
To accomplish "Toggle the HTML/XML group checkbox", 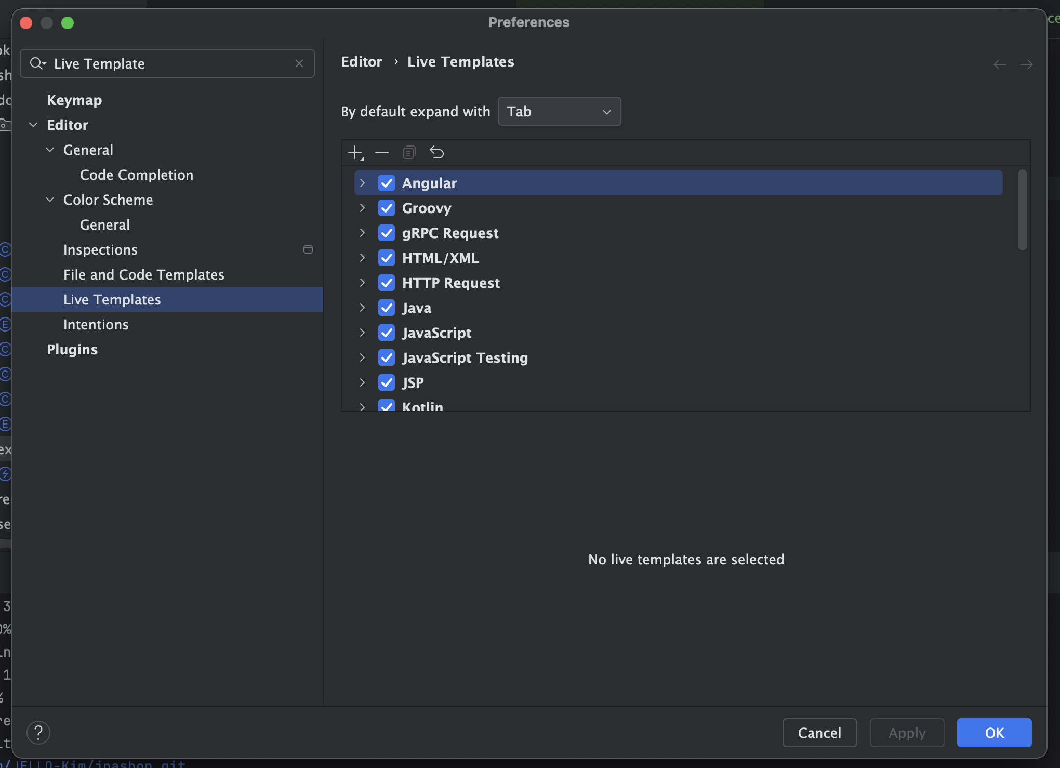I will point(387,258).
